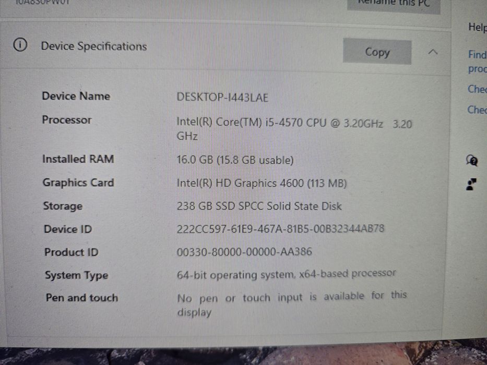Click the System Type label
The width and height of the screenshot is (487, 365).
tap(76, 275)
